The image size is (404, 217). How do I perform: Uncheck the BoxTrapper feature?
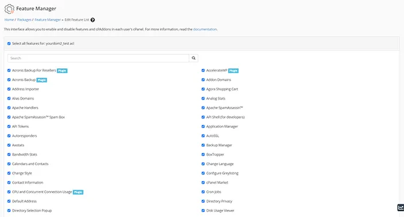point(203,154)
